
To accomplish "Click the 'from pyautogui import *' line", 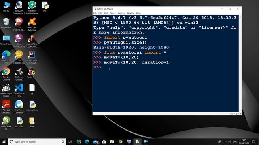I will (x=129, y=52).
